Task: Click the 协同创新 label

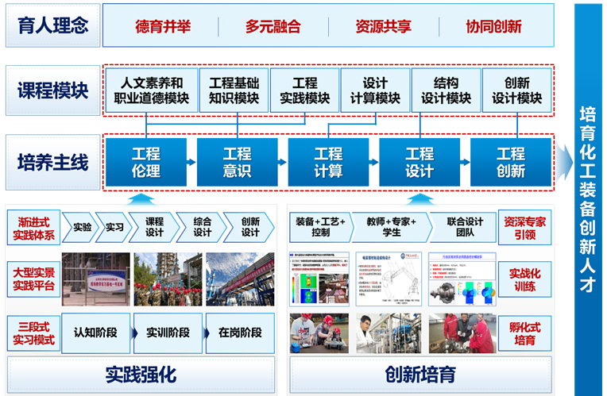Action: pyautogui.click(x=493, y=26)
